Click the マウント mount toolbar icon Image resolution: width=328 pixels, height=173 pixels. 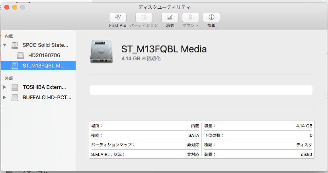tap(191, 17)
